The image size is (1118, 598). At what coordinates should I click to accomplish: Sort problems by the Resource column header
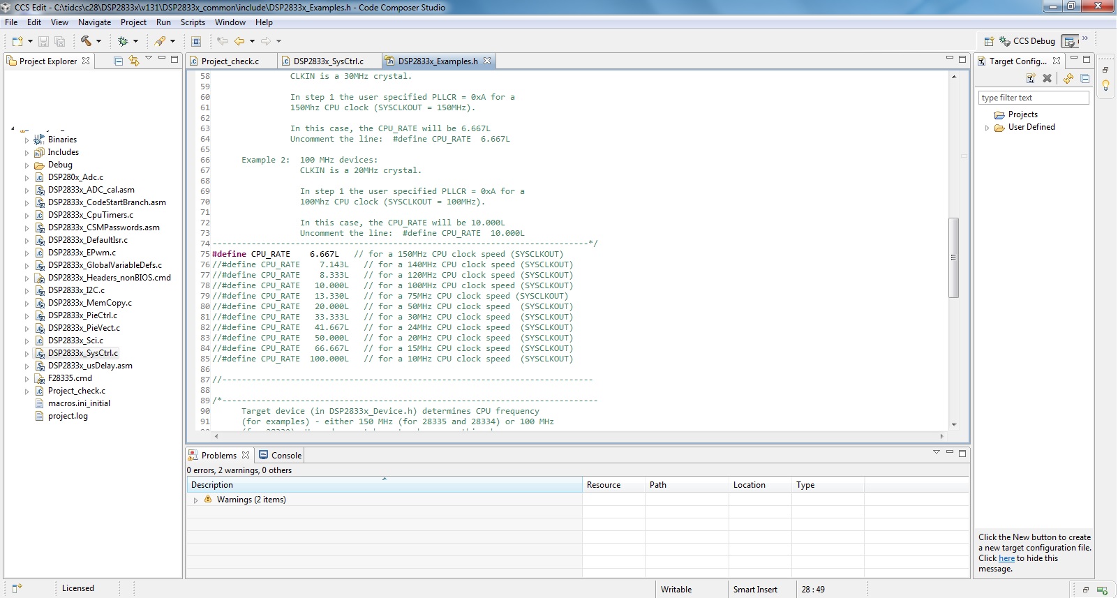(x=613, y=485)
